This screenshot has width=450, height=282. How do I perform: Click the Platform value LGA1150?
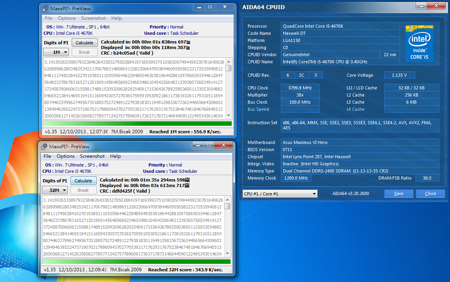click(x=340, y=40)
